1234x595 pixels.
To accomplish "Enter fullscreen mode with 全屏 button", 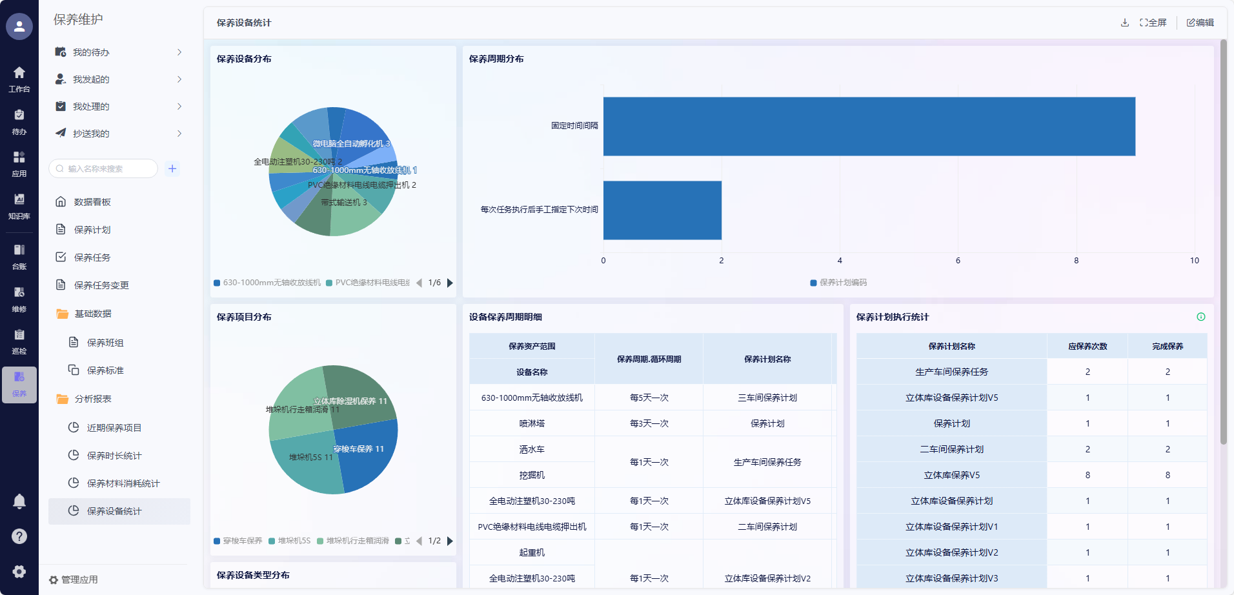I will (1153, 23).
